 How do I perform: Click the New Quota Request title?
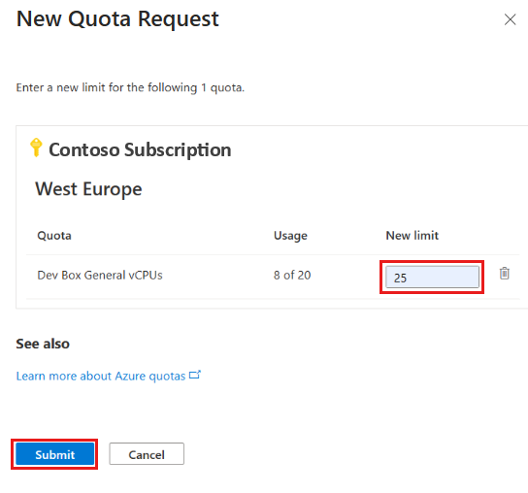click(x=117, y=18)
